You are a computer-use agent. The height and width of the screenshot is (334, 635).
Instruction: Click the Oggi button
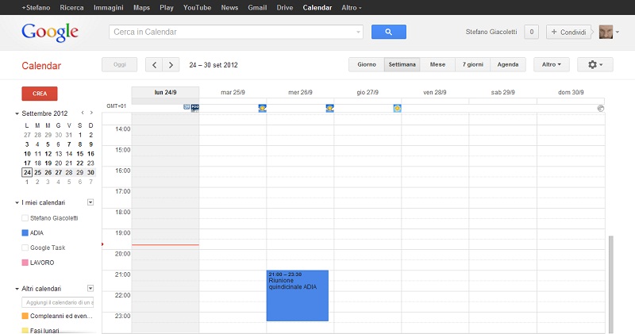pyautogui.click(x=120, y=64)
